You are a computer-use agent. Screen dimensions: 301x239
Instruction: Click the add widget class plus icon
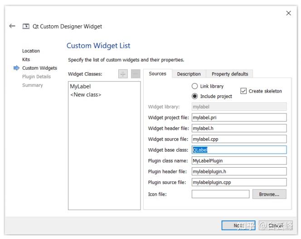[x=123, y=74]
